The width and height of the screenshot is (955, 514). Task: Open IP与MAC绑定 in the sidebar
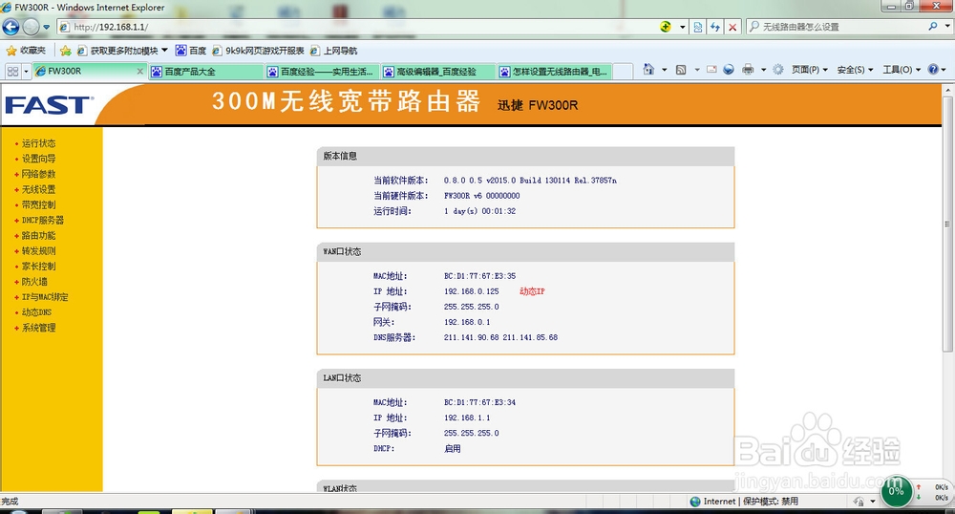(x=45, y=297)
